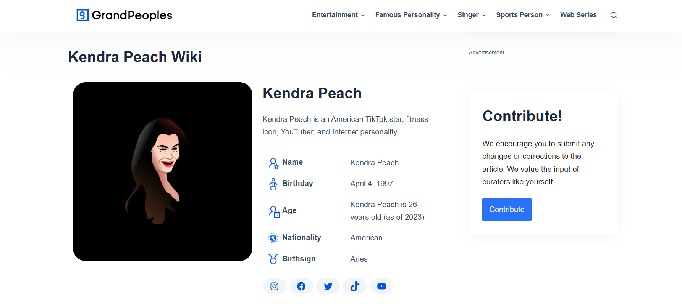The image size is (682, 304).
Task: Expand the Sports Person dropdown
Action: tap(523, 15)
